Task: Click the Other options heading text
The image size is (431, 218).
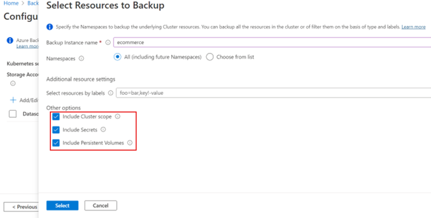Action: click(64, 108)
